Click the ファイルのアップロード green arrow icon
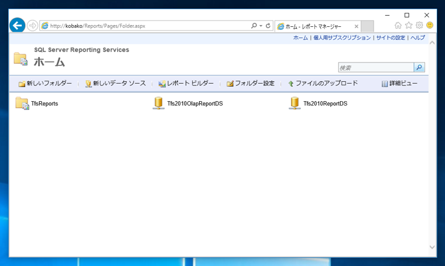The image size is (445, 266). 290,84
